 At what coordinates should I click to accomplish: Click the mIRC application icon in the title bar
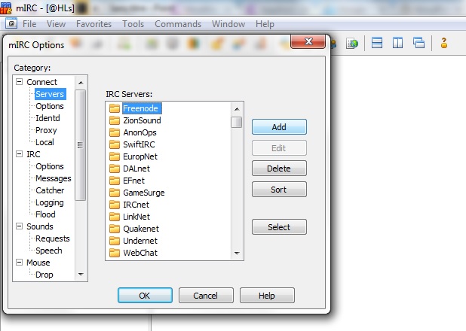(6, 8)
